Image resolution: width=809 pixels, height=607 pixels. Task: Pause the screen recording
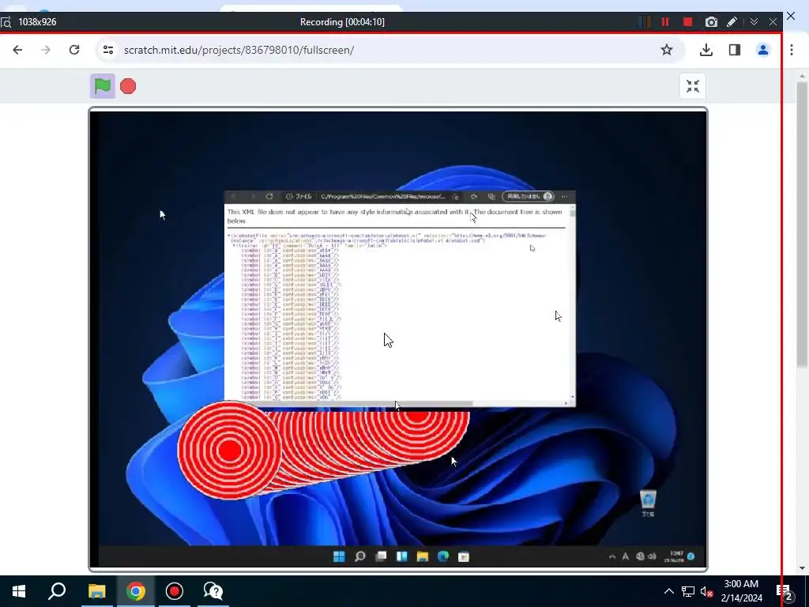[x=665, y=21]
